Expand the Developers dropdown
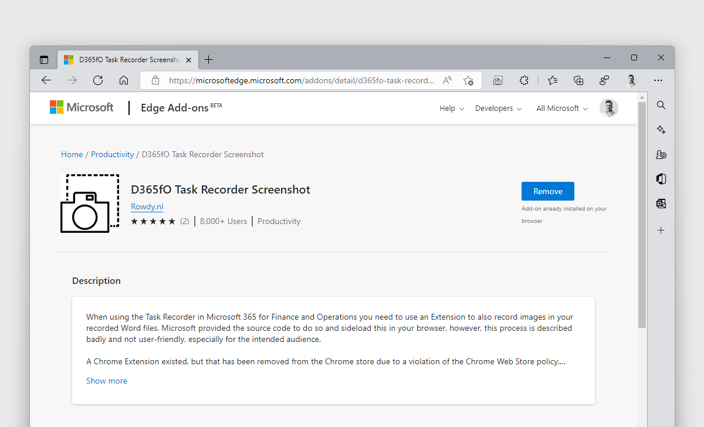The height and width of the screenshot is (427, 704). coord(499,109)
